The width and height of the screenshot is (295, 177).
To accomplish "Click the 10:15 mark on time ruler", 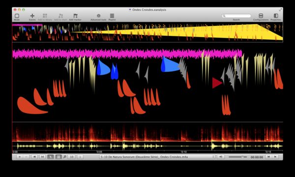I will 268,152.
